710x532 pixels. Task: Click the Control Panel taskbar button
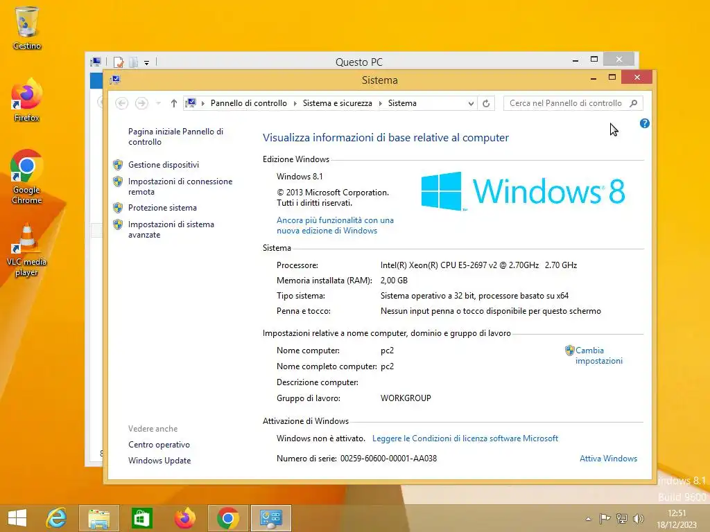coord(271,518)
